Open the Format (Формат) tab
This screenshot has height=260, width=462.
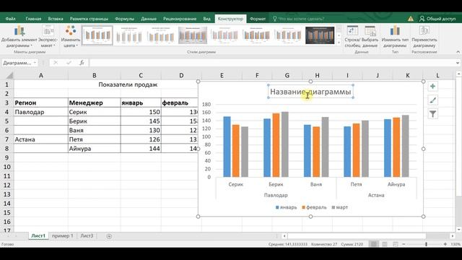[x=258, y=19]
